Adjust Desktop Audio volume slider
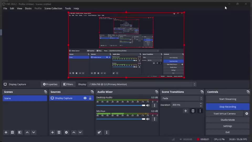The image size is (252, 142). pyautogui.click(x=121, y=105)
